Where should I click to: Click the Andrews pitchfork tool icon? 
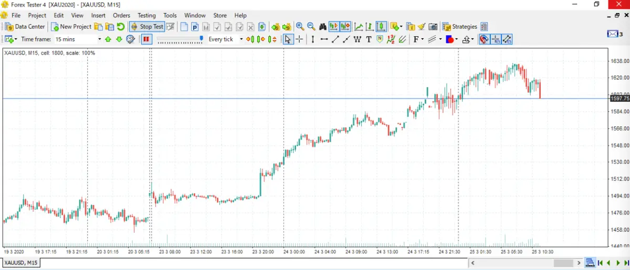402,39
